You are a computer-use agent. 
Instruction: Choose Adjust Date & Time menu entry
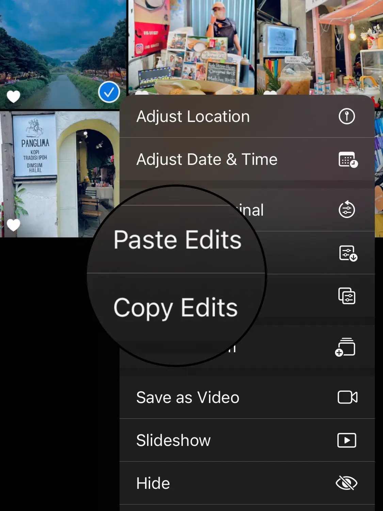[207, 159]
